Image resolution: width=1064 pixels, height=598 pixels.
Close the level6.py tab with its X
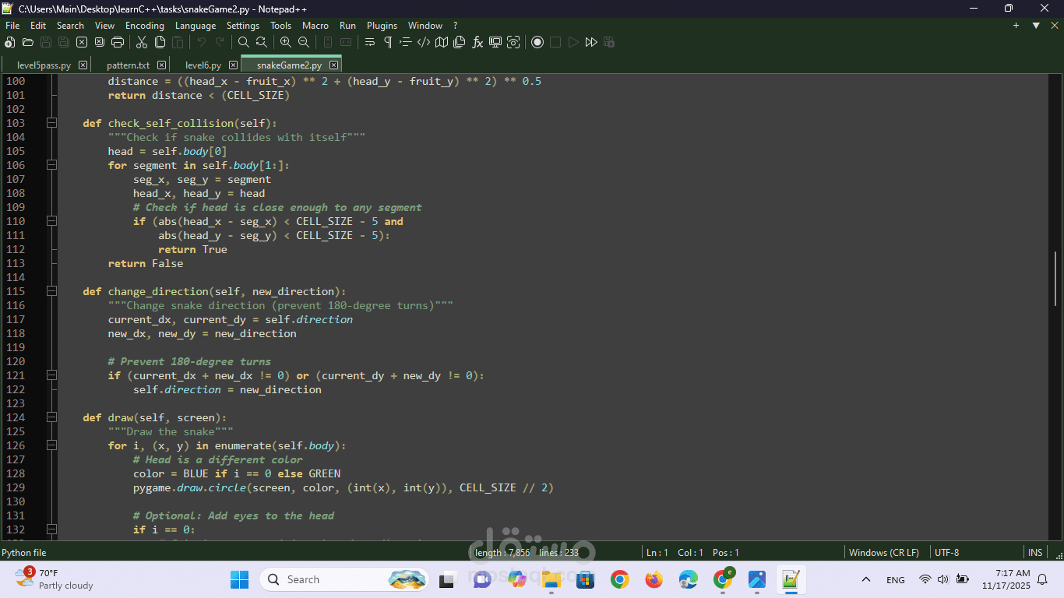point(232,65)
